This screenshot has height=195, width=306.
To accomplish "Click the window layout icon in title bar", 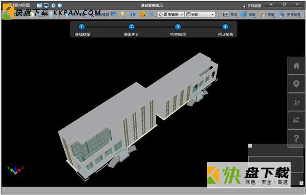I will 40,5.
